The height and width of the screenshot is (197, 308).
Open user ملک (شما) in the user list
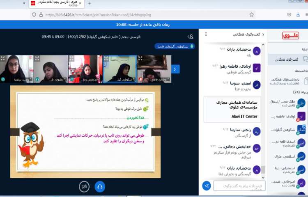pos(288,103)
